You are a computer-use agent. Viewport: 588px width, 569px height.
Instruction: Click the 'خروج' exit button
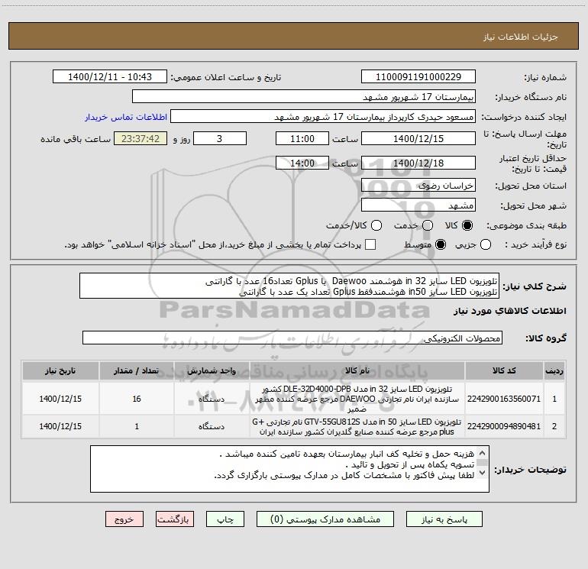124,519
